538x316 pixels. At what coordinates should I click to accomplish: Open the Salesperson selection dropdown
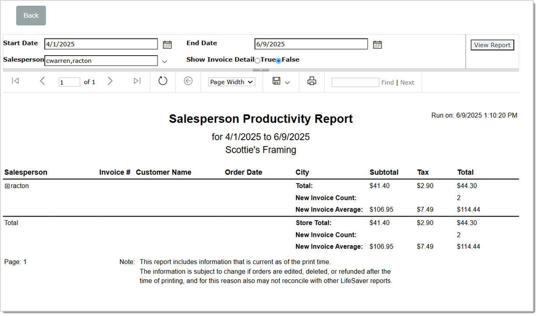165,61
